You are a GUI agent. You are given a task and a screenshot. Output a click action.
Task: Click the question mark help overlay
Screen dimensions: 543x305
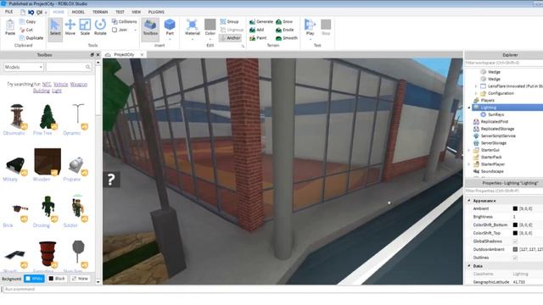pyautogui.click(x=111, y=180)
